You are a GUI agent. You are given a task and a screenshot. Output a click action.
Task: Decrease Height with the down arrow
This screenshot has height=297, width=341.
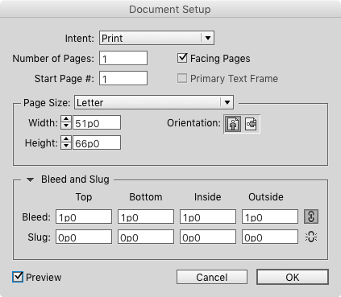66,146
